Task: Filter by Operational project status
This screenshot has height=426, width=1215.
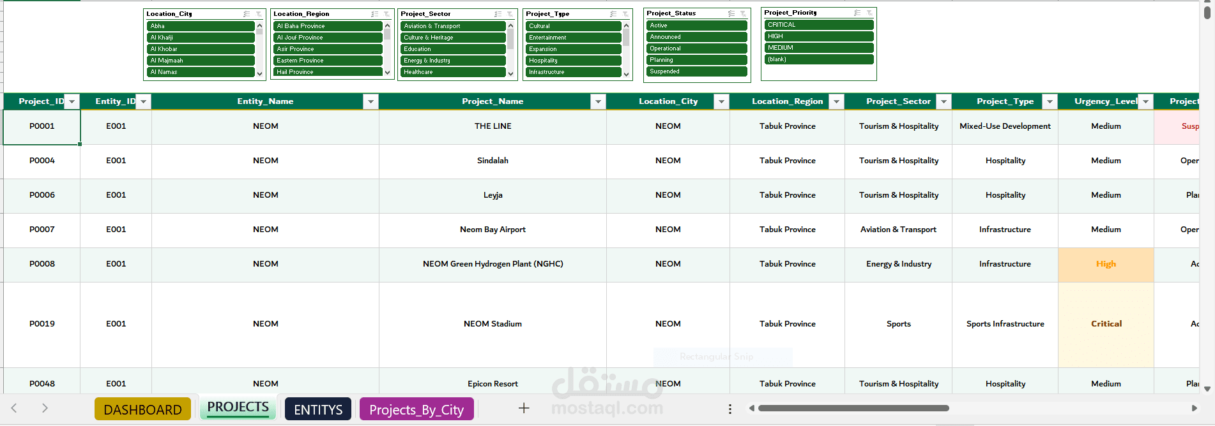Action: coord(697,48)
